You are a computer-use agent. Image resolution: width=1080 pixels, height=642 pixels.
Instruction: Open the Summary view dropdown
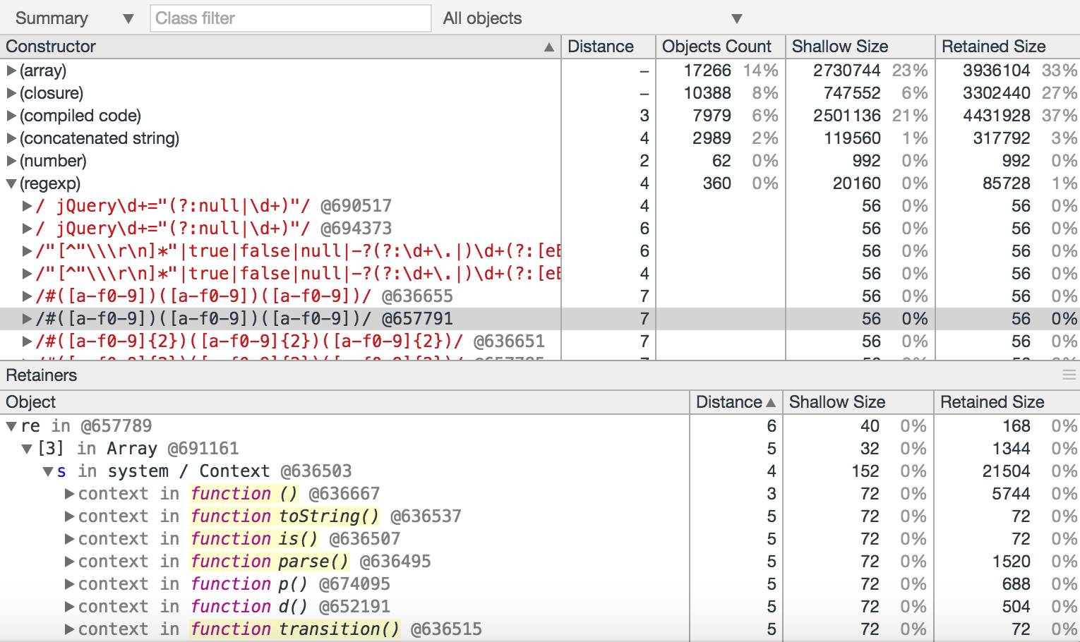[x=74, y=18]
